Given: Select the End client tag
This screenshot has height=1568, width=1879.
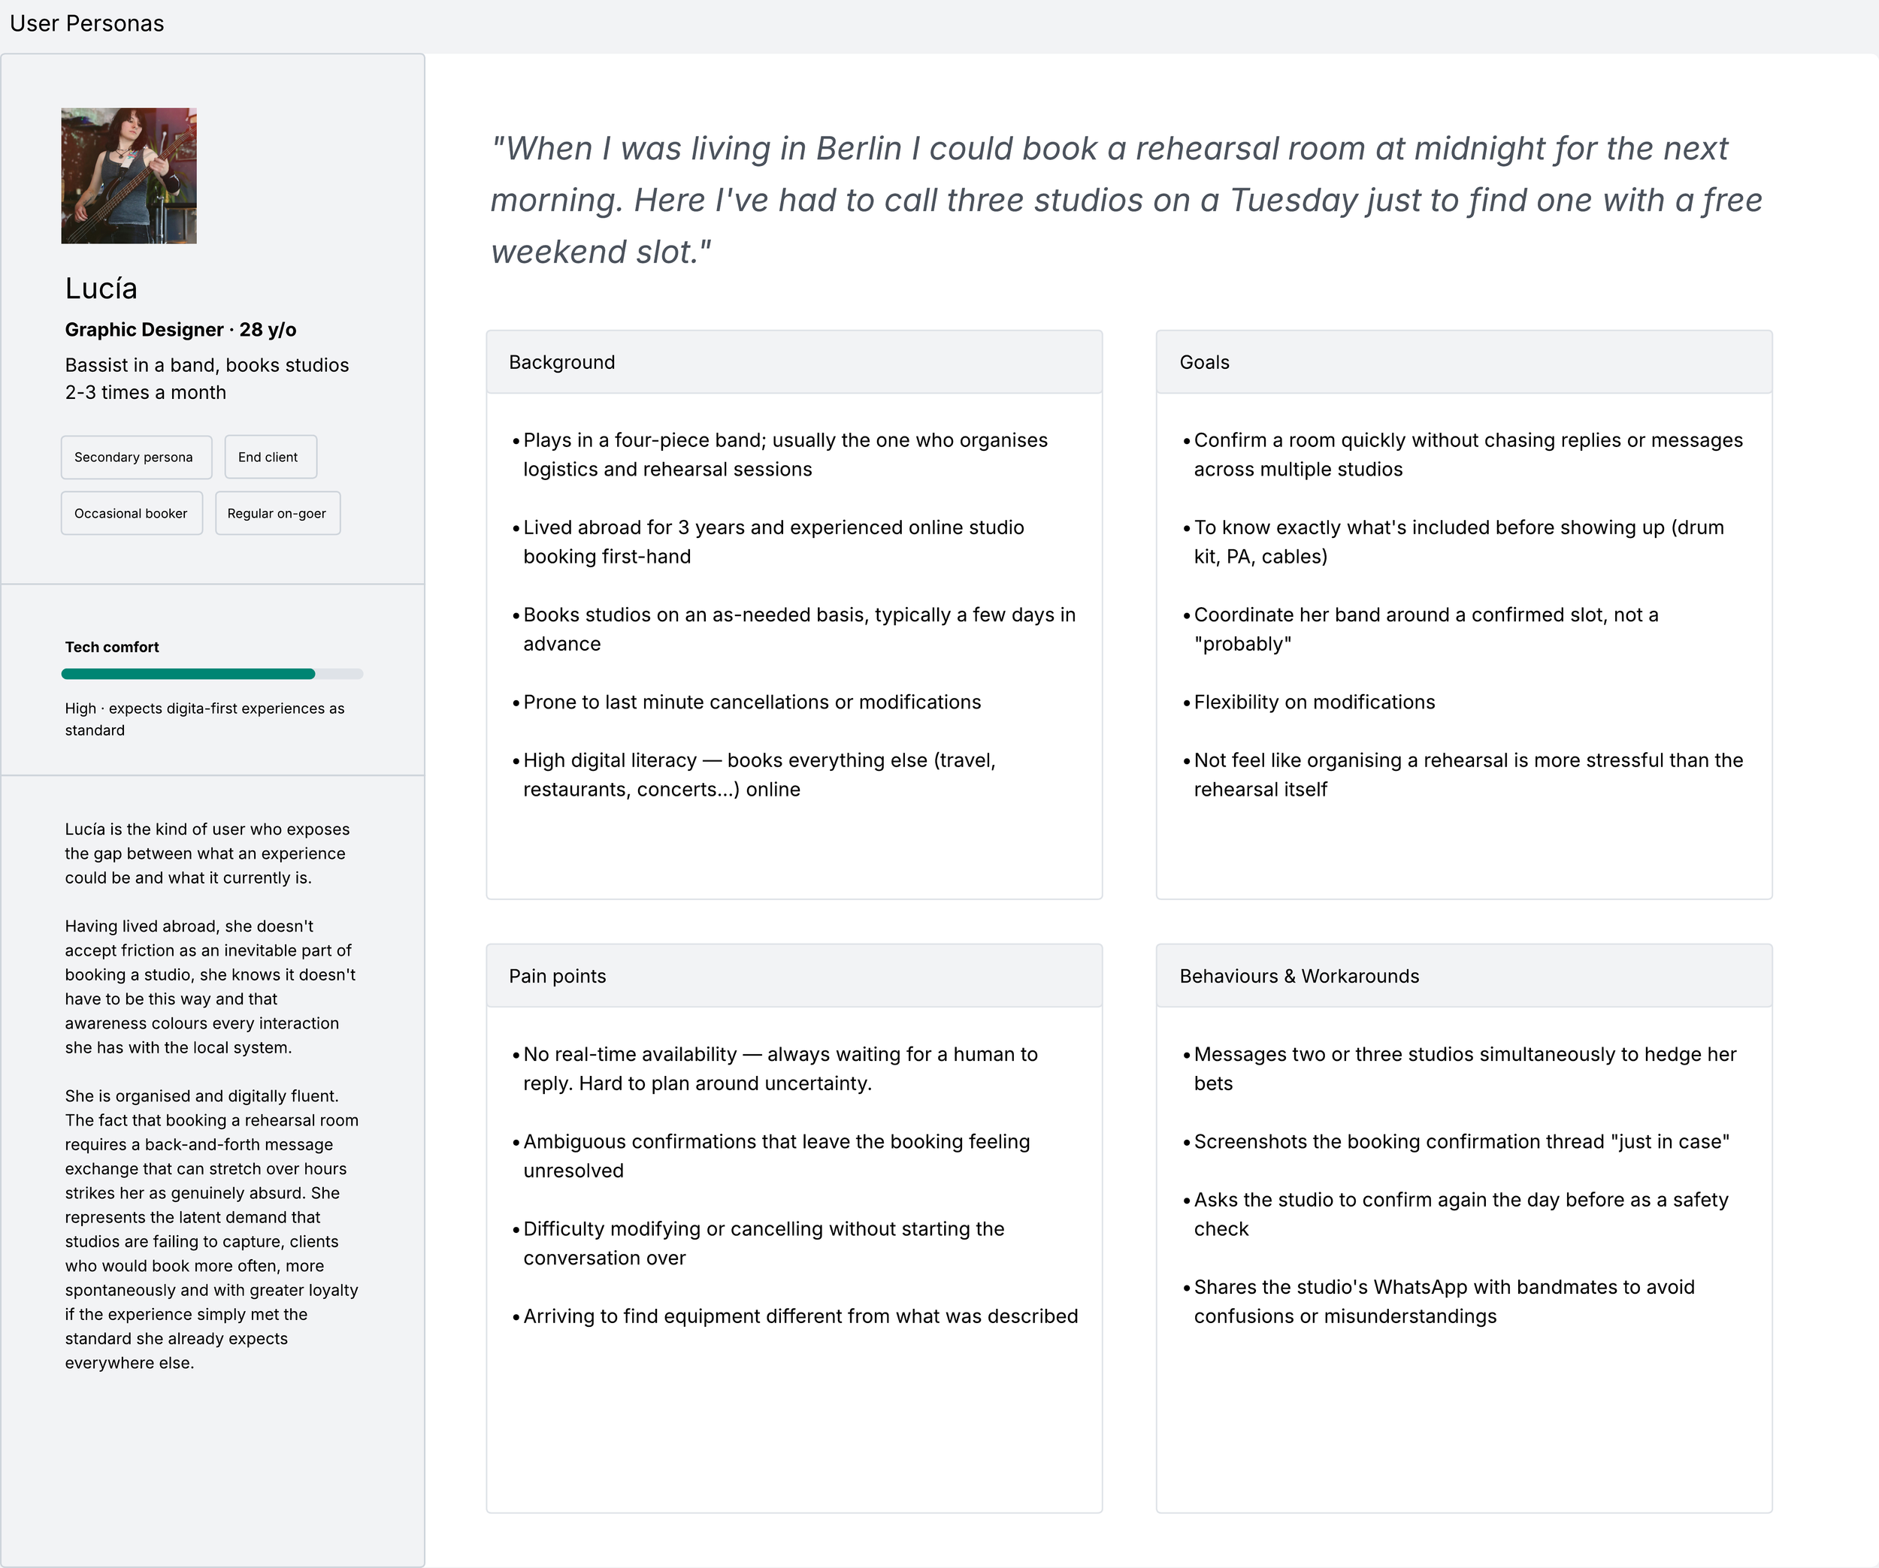Looking at the screenshot, I should [271, 457].
